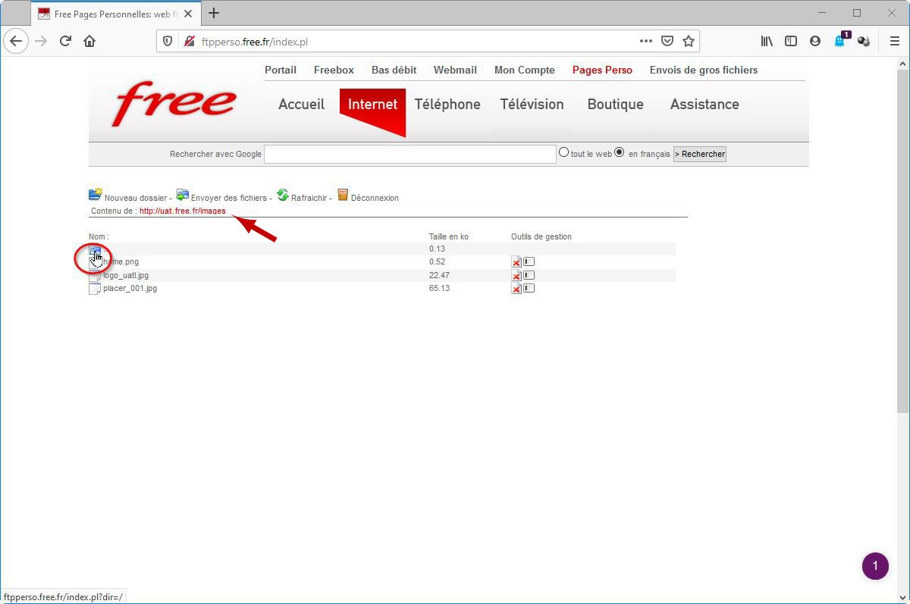
Task: Click the browser address bar URL
Action: (255, 42)
